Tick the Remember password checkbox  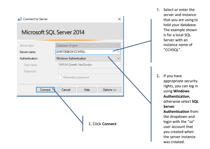[x=60, y=77]
